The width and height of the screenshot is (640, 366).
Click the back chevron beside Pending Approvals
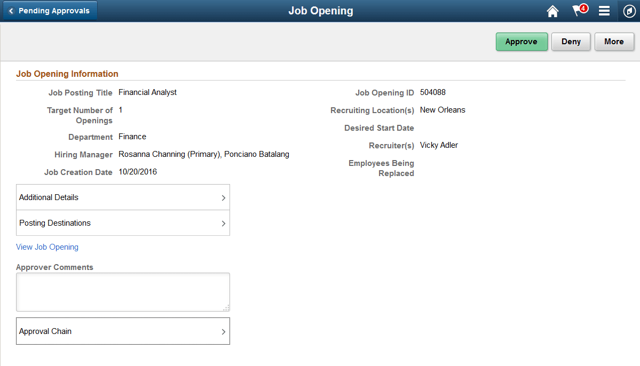(x=12, y=11)
